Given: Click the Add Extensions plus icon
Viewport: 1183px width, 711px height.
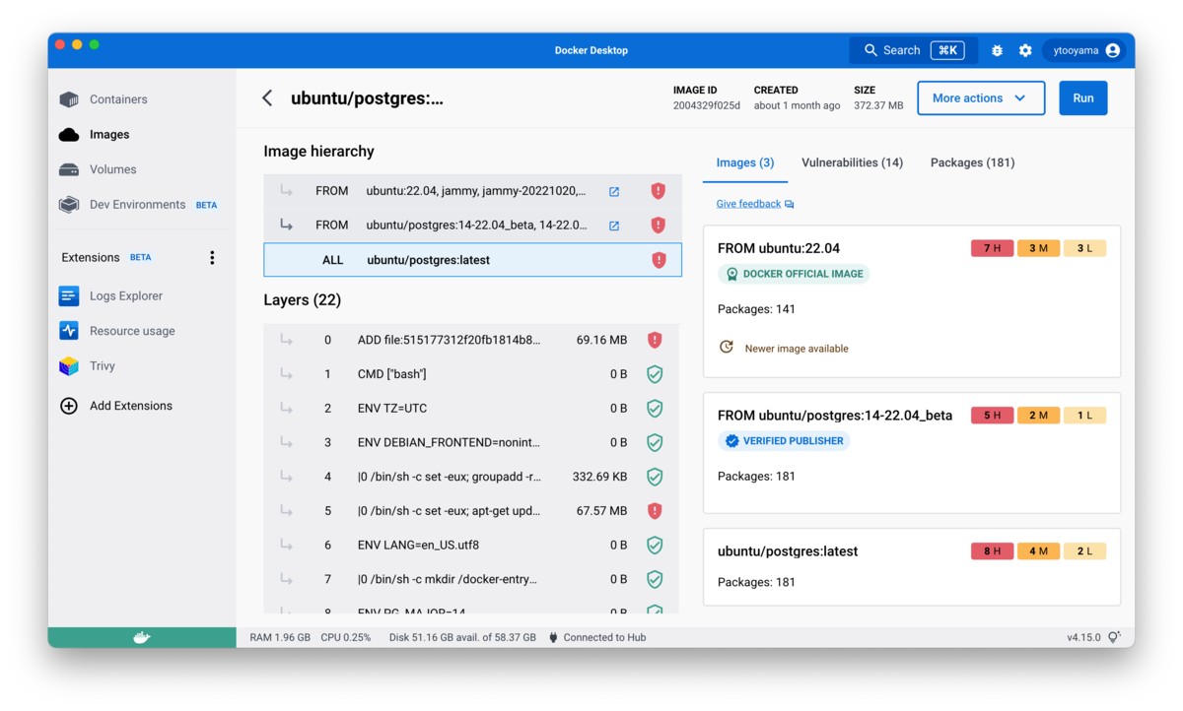Looking at the screenshot, I should [69, 406].
